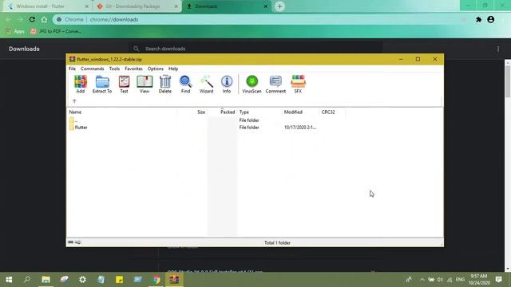Click Search downloads field in Chrome
511x287 pixels.
[255, 49]
